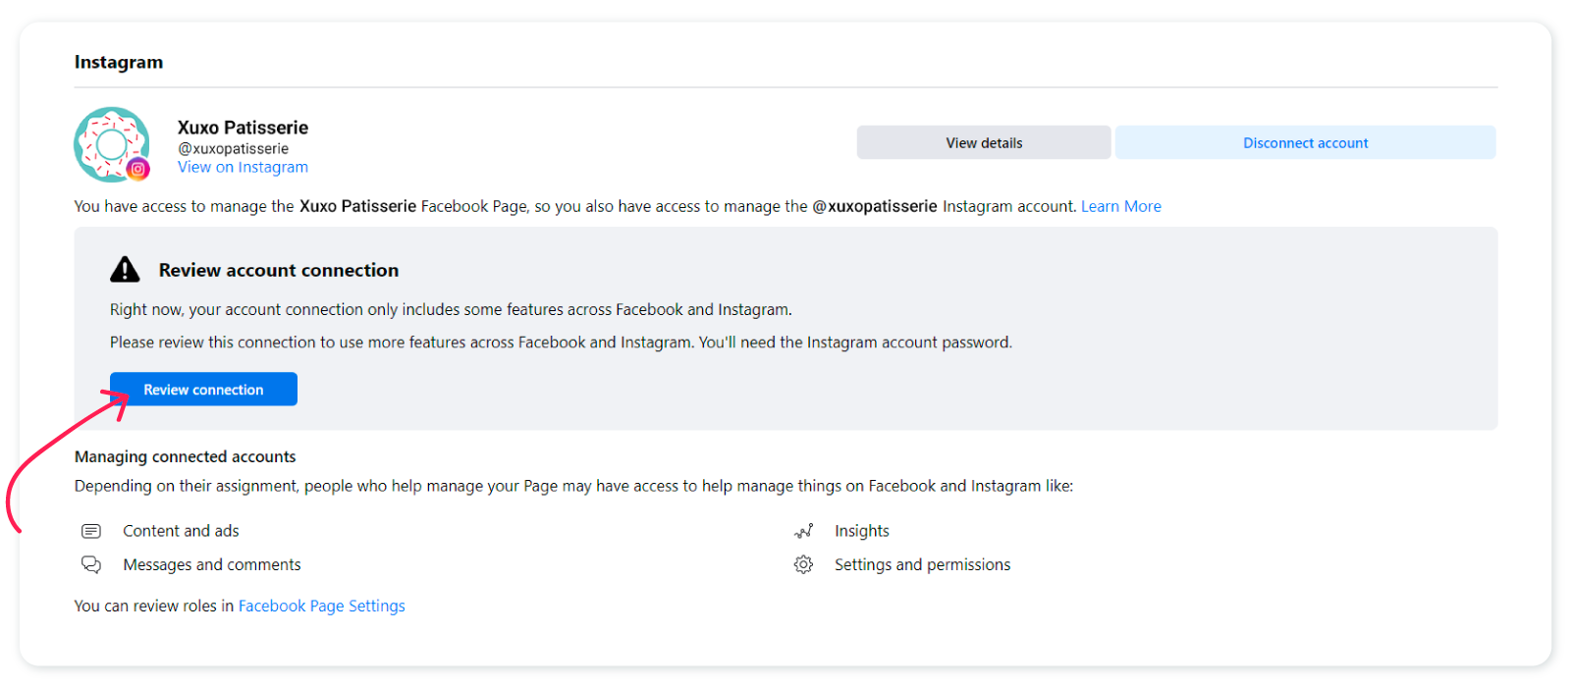1571x687 pixels.
Task: Follow the Learn More link
Action: click(x=1121, y=206)
